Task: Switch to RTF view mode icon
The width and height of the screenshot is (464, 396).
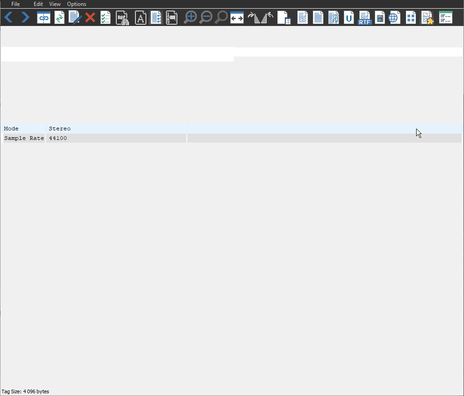Action: (x=365, y=18)
